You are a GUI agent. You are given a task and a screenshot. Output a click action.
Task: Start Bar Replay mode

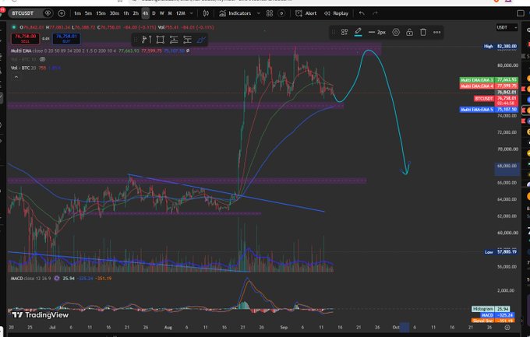coord(337,13)
